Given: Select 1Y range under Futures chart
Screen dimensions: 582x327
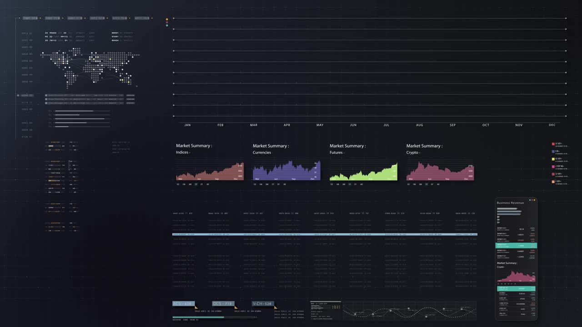Looking at the screenshot, I should click(350, 184).
